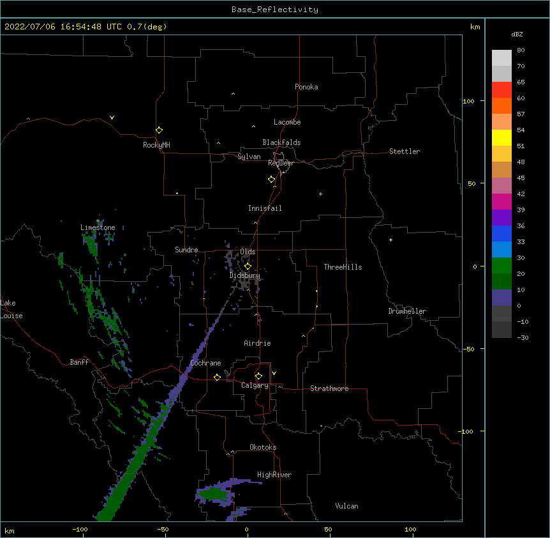Image resolution: width=550 pixels, height=538 pixels.
Task: Click the Lake Louise label
Action: [11, 309]
